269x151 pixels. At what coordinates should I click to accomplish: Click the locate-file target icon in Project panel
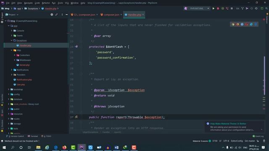[52, 15]
